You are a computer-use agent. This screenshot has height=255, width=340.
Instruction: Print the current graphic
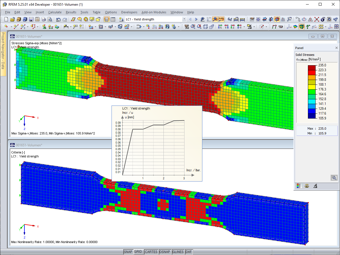tap(43, 19)
